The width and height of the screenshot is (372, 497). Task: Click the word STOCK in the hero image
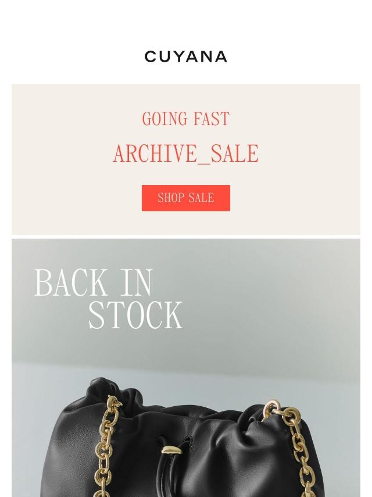click(135, 315)
